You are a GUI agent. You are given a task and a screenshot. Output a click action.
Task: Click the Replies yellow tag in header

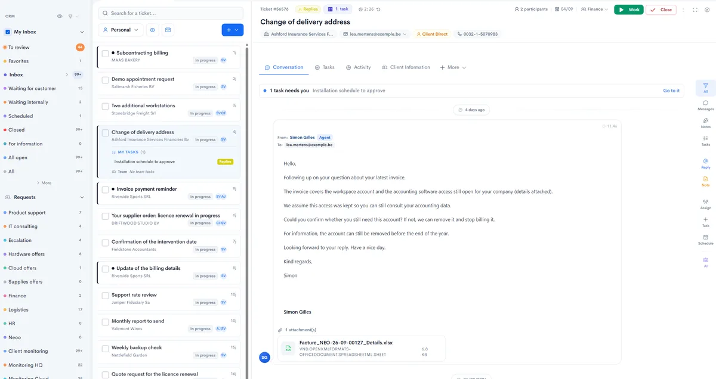click(x=308, y=10)
